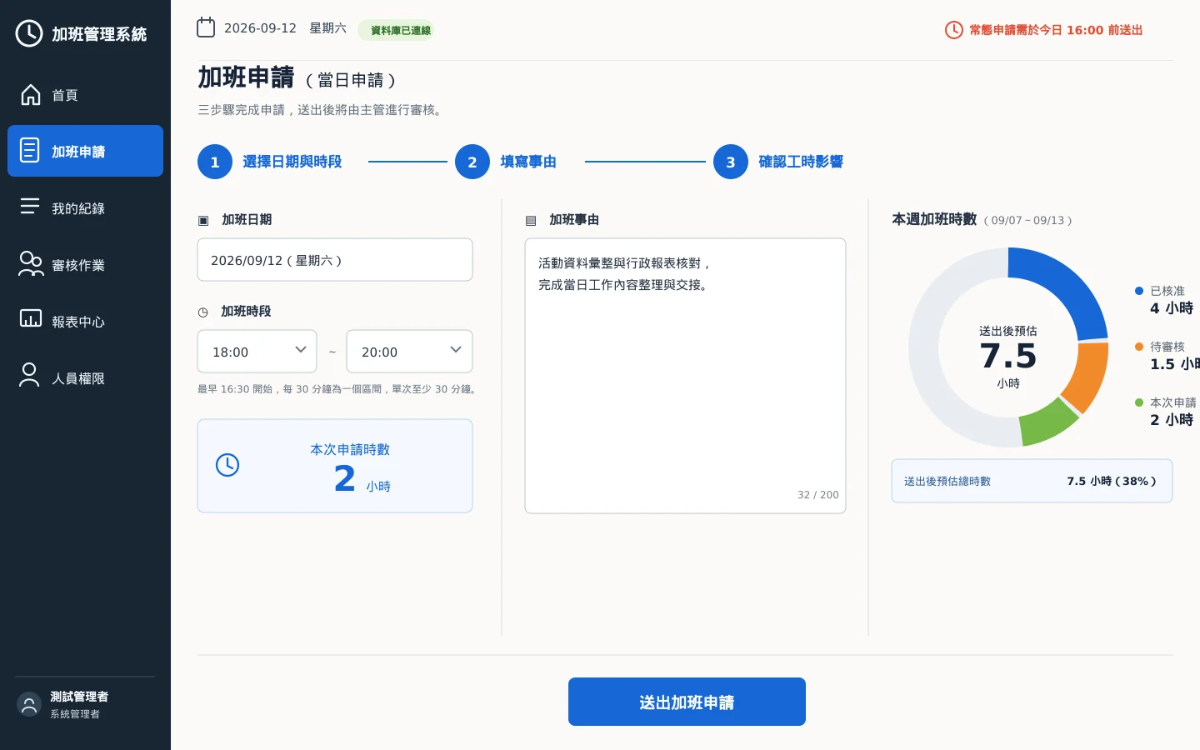Screen dimensions: 1200x750
Task: Click the 送出加班申請 button
Action: click(687, 702)
